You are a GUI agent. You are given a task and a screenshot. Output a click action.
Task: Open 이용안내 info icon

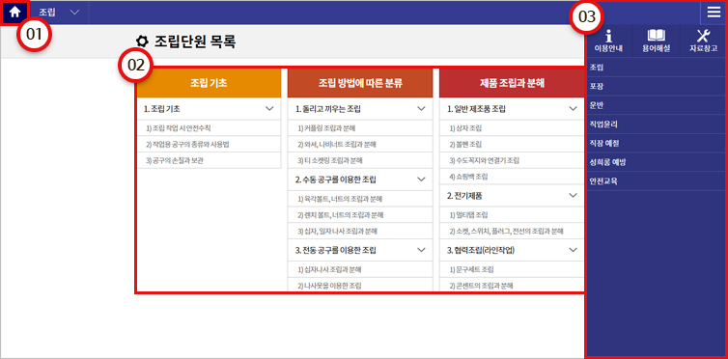pyautogui.click(x=608, y=41)
